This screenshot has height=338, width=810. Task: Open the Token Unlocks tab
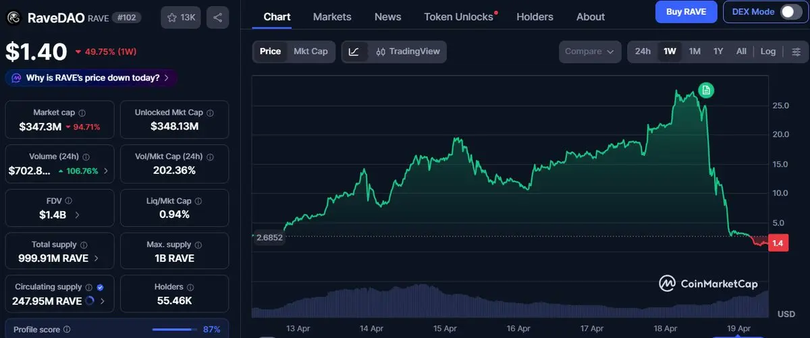pyautogui.click(x=458, y=16)
